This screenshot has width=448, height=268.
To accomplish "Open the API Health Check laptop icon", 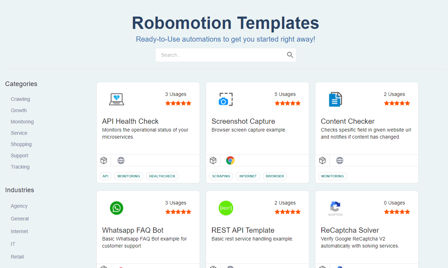I will click(116, 99).
